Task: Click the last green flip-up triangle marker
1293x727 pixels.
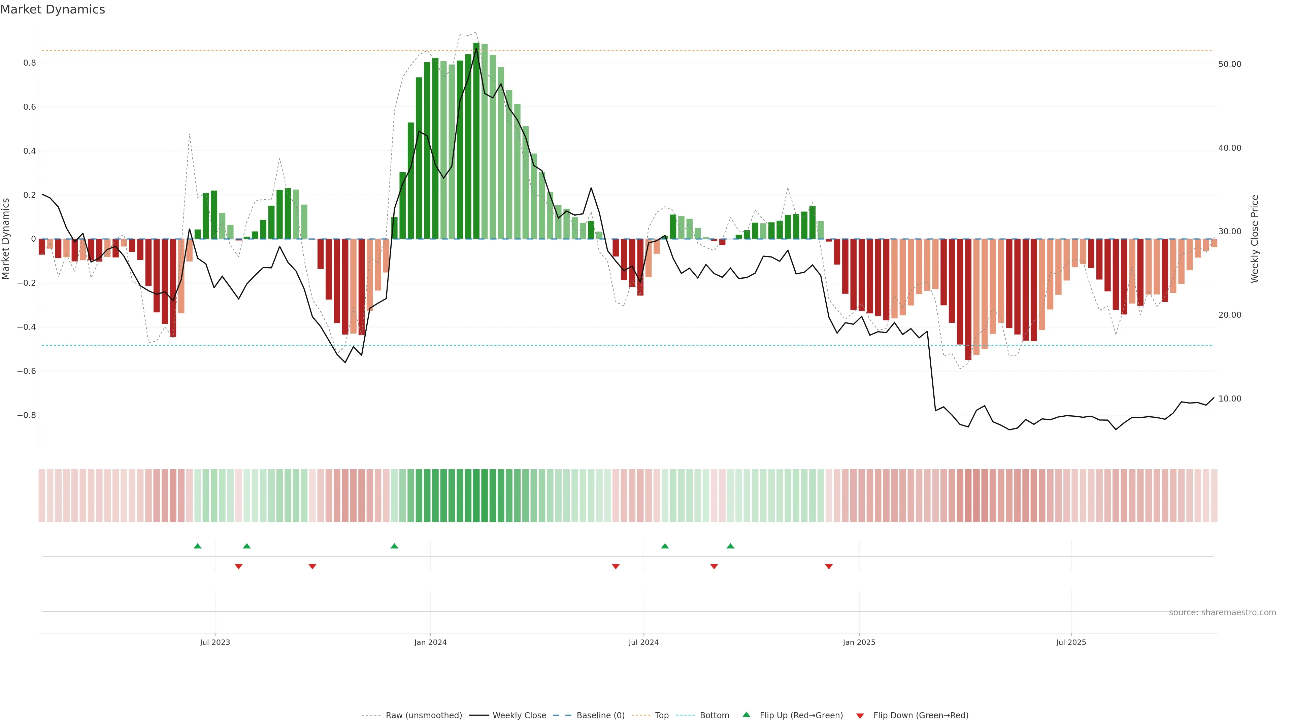Action: [x=730, y=546]
